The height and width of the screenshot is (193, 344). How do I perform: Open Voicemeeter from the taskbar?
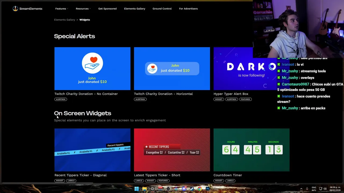click(160, 189)
